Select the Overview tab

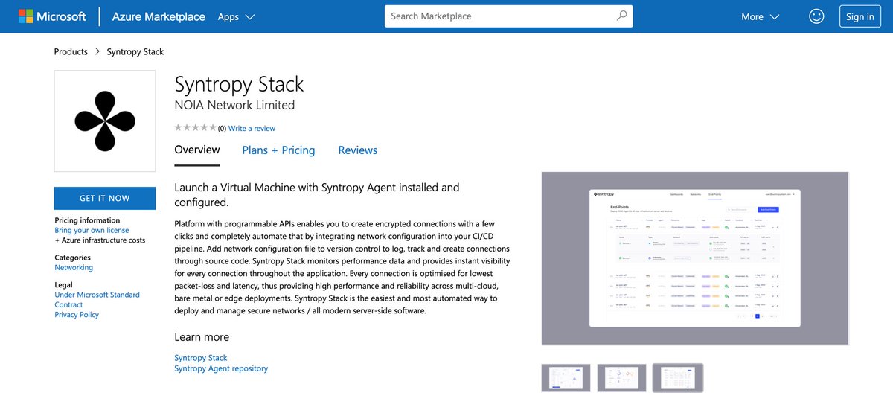197,150
